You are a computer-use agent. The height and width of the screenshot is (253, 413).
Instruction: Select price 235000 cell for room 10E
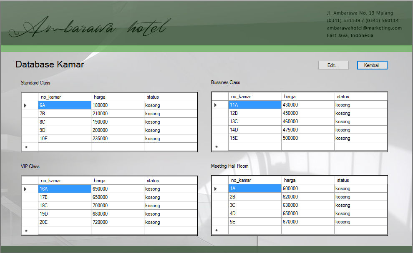pyautogui.click(x=117, y=139)
